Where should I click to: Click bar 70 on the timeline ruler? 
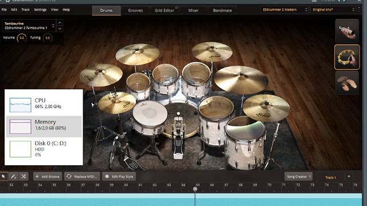(270, 185)
